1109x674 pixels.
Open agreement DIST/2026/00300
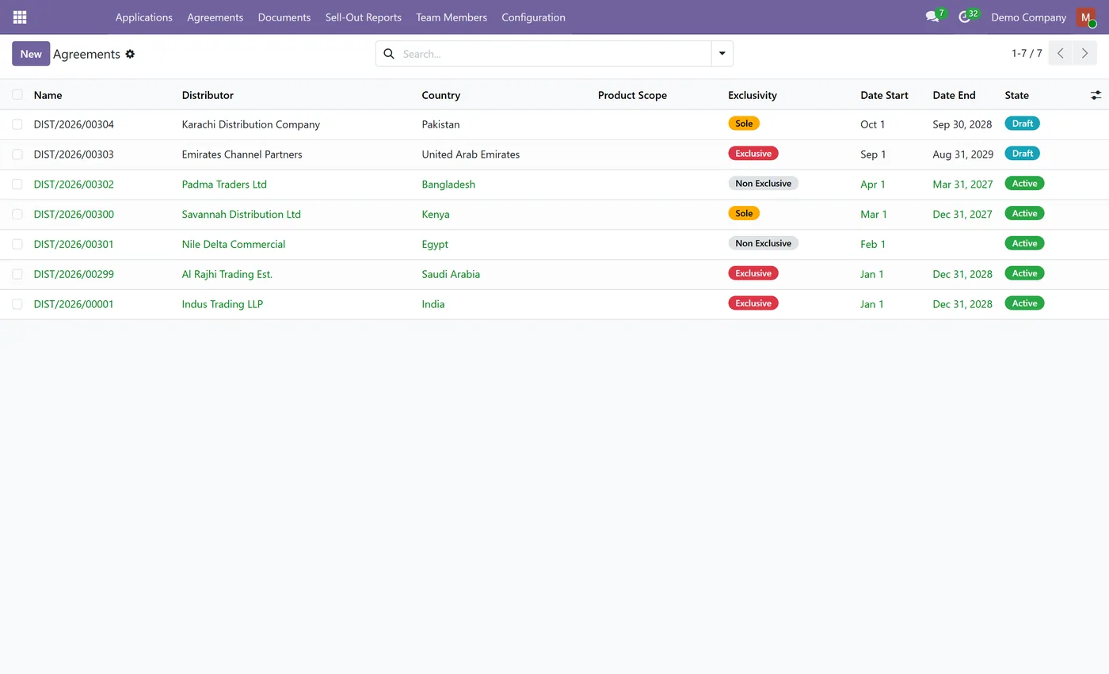[74, 215]
